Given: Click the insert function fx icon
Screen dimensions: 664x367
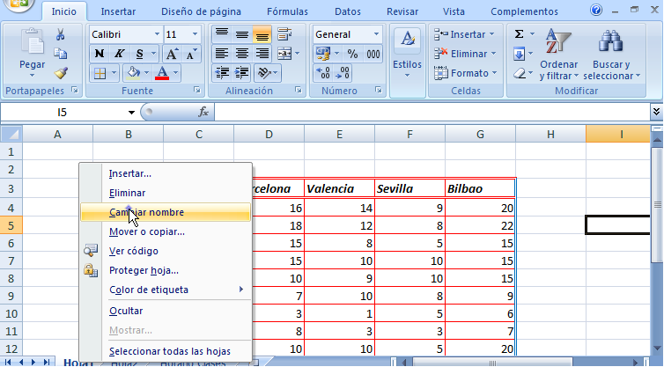Looking at the screenshot, I should point(203,112).
